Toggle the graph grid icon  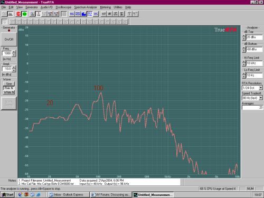click(64, 14)
